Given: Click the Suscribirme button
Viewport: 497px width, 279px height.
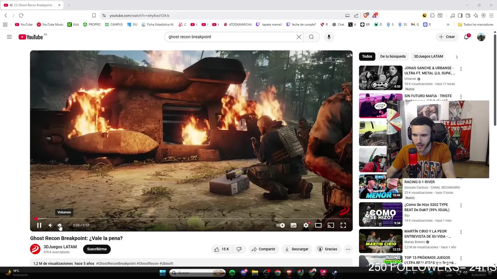Looking at the screenshot, I should coord(97,249).
